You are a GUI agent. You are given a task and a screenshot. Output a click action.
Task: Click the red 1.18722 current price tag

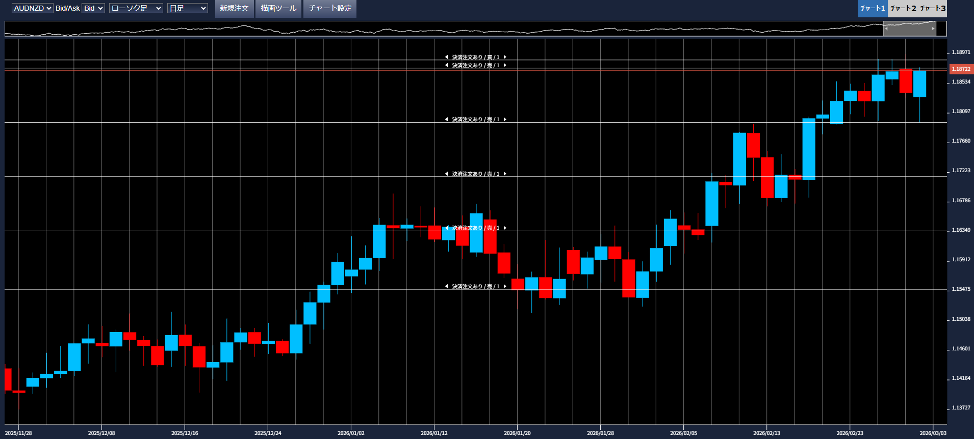[961, 69]
